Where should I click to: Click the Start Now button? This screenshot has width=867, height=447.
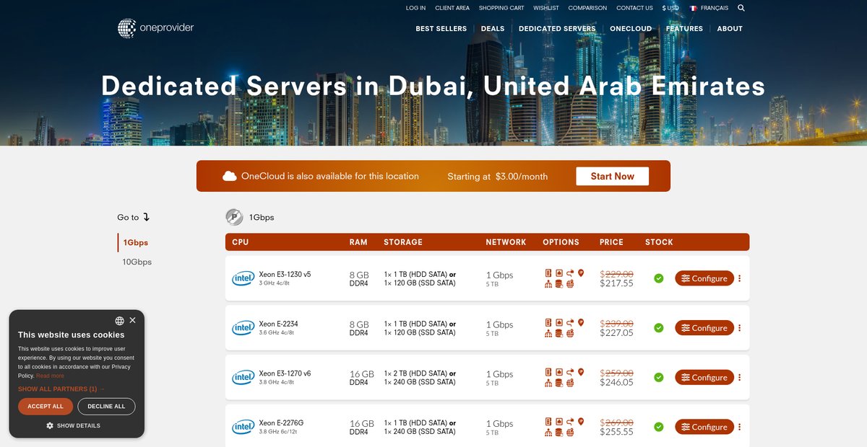612,176
